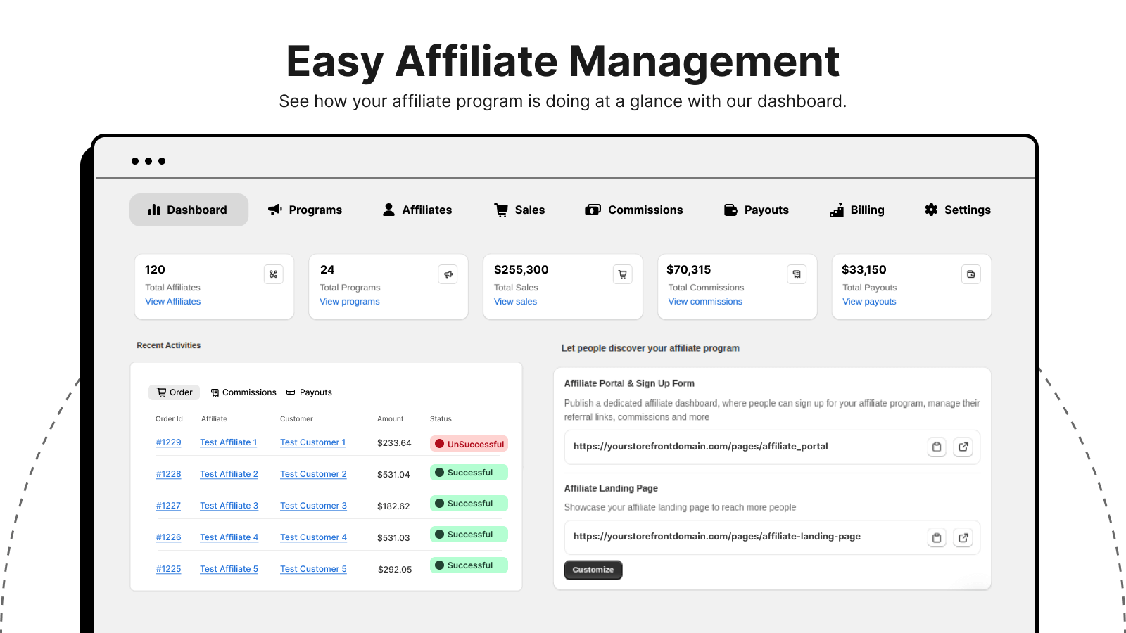Open the Programs tab

pyautogui.click(x=305, y=210)
